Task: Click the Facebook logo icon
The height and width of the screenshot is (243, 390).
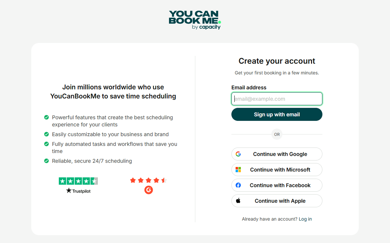Action: point(238,185)
